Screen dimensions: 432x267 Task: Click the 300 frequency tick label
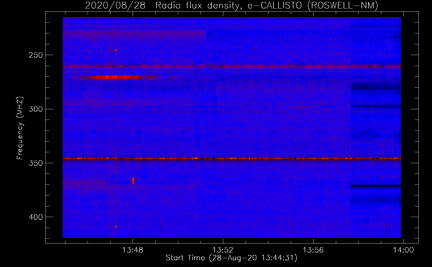[x=36, y=109]
